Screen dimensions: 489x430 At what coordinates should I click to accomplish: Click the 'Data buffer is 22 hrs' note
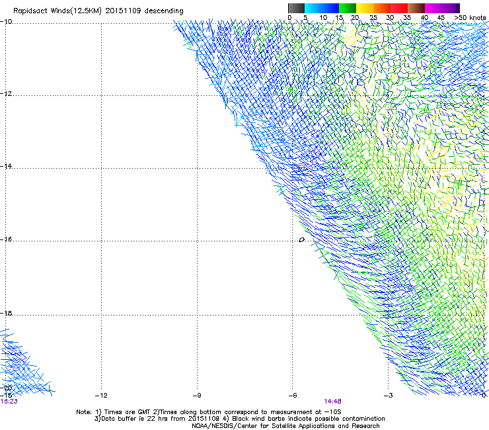point(239,419)
